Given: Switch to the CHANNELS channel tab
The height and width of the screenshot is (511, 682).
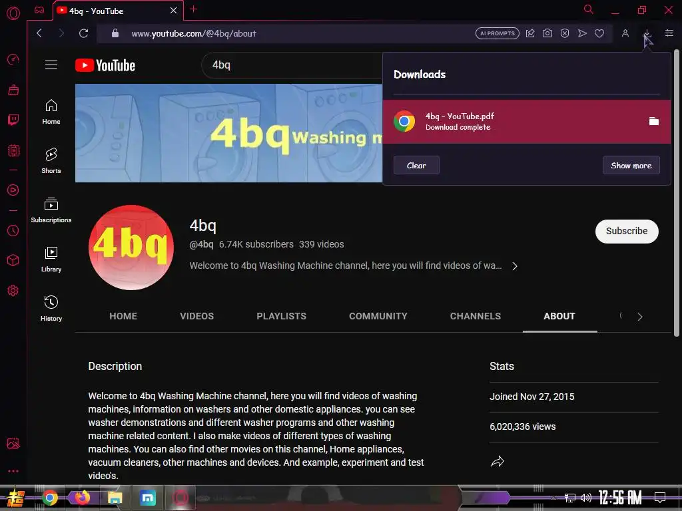Looking at the screenshot, I should point(476,316).
